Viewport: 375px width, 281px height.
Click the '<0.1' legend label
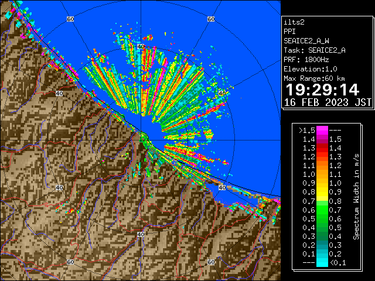(x=338, y=263)
